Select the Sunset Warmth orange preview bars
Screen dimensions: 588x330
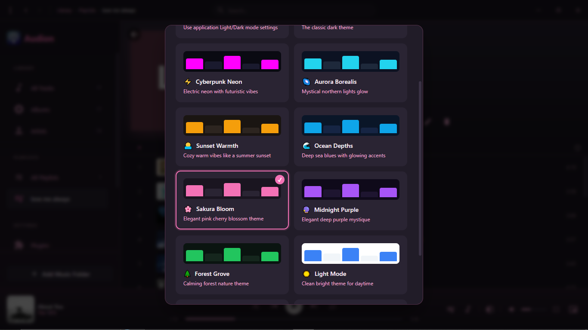(232, 125)
